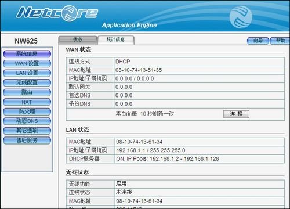290x209 pixels.
Task: Open the 无线配置 sidebar menu
Action: pos(27,82)
